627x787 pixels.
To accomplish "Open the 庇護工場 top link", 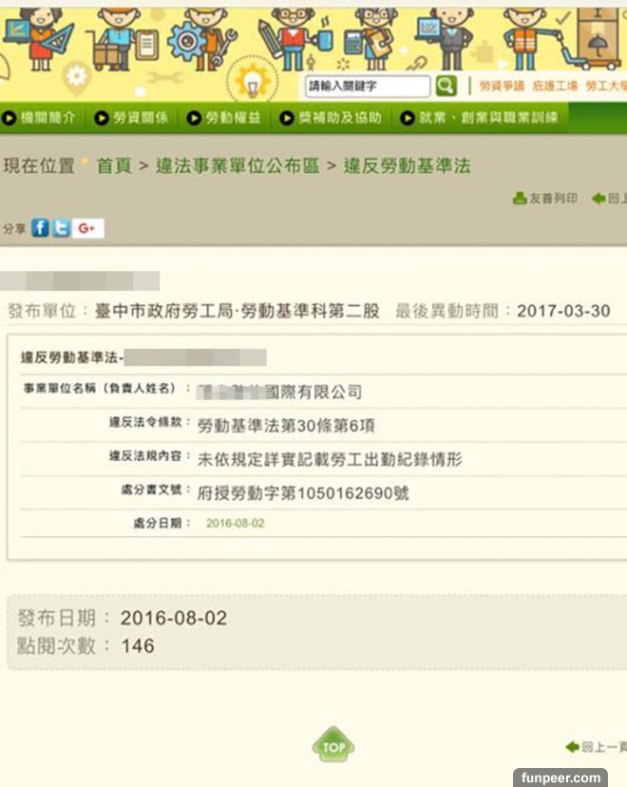I will pyautogui.click(x=556, y=86).
